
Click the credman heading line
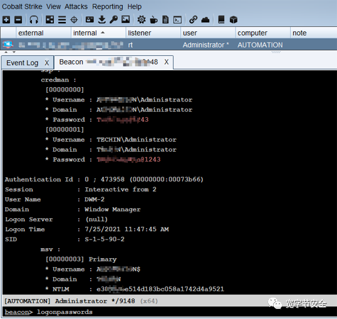(x=58, y=80)
